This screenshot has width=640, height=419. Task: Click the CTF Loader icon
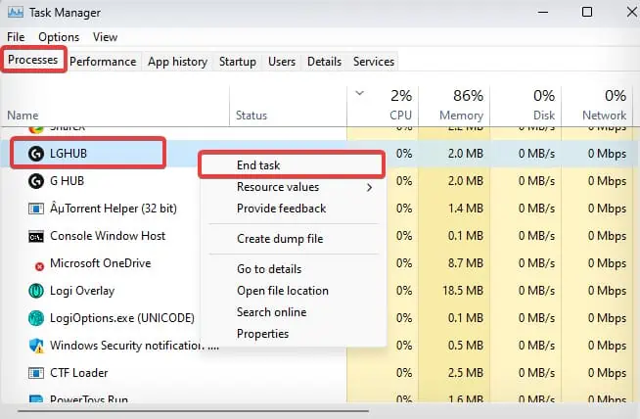36,373
